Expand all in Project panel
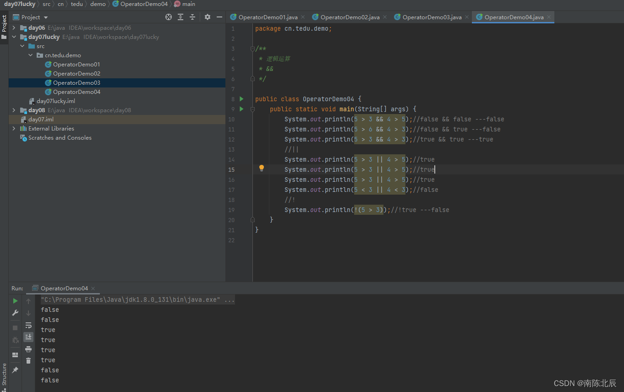 (x=181, y=17)
